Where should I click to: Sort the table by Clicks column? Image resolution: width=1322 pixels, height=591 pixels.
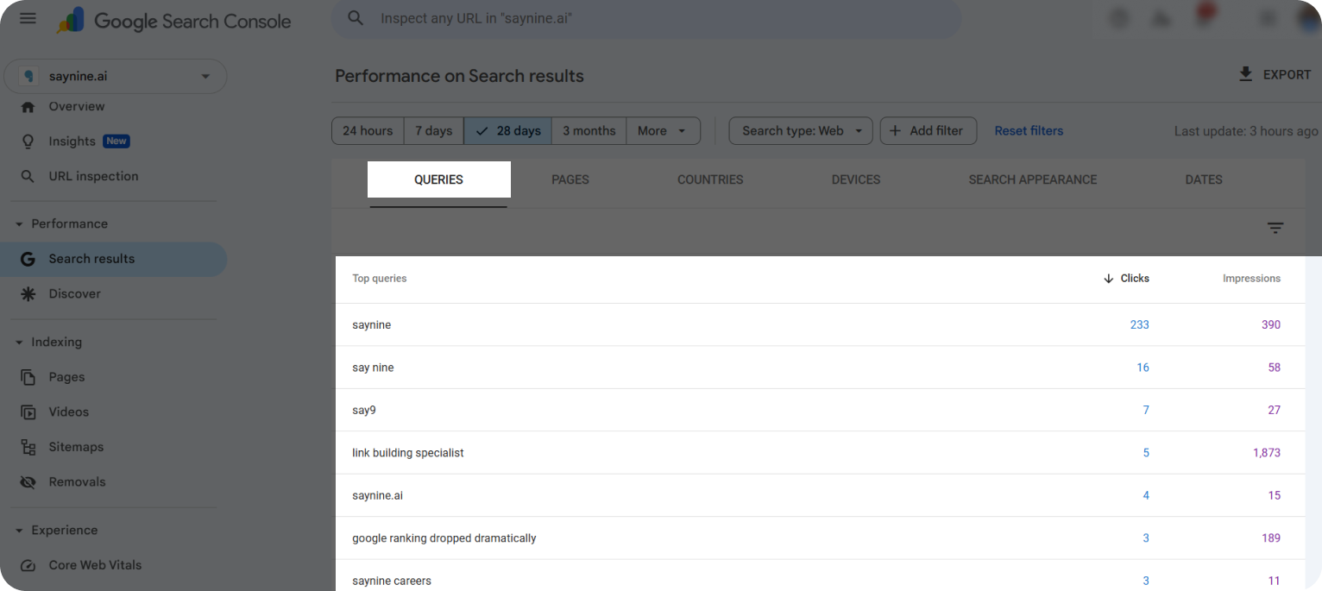pyautogui.click(x=1126, y=279)
